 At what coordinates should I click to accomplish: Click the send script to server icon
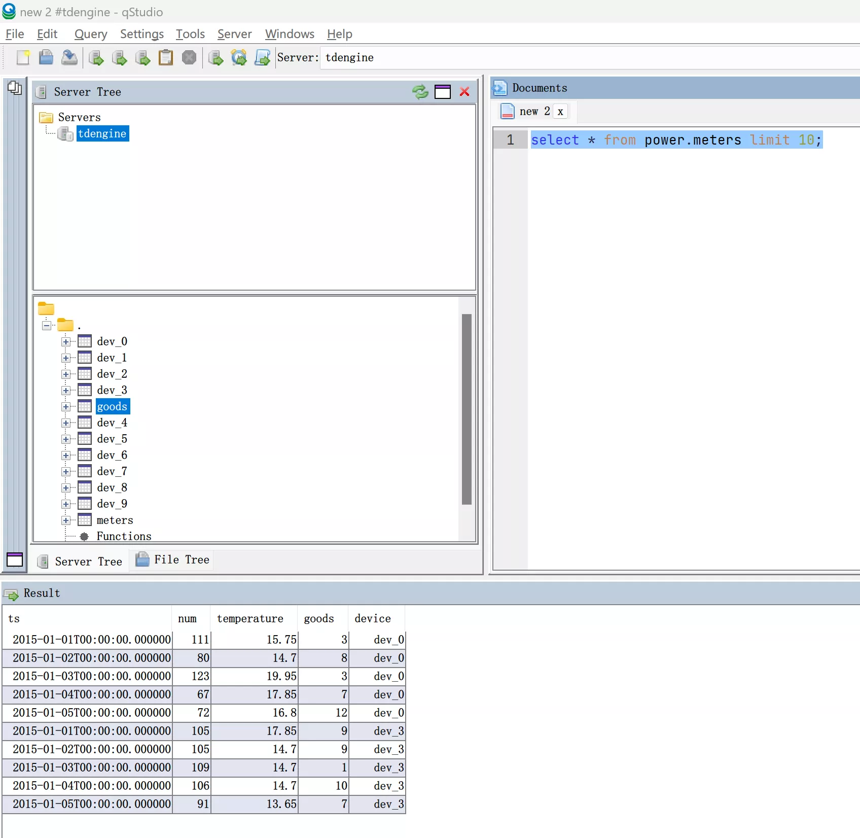tap(262, 57)
